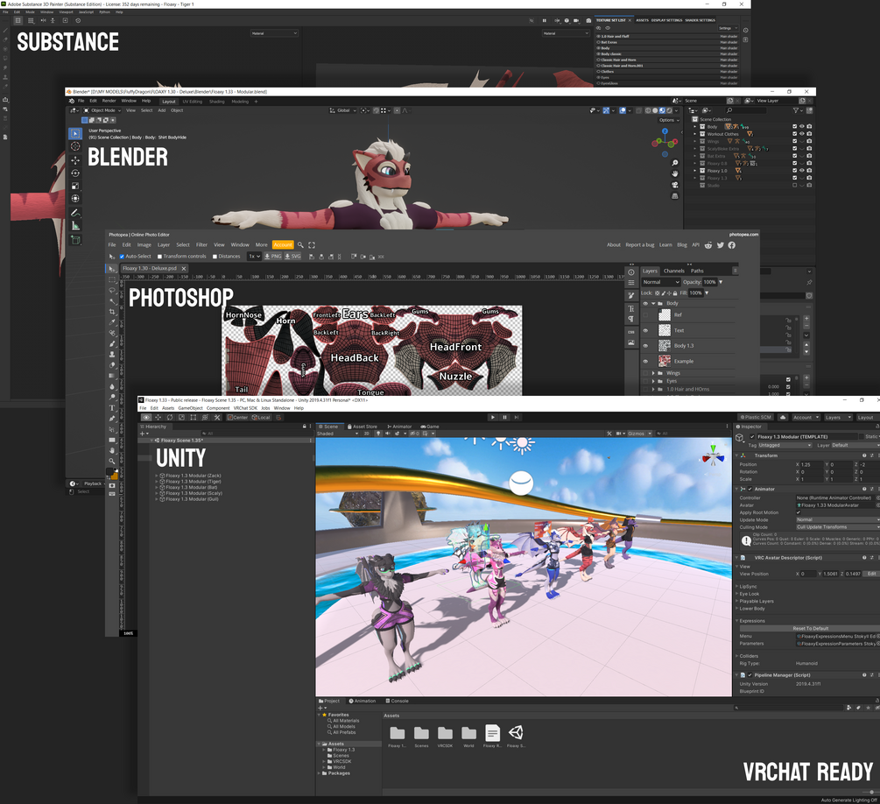Click the PNG export button in Photopea

(x=273, y=257)
